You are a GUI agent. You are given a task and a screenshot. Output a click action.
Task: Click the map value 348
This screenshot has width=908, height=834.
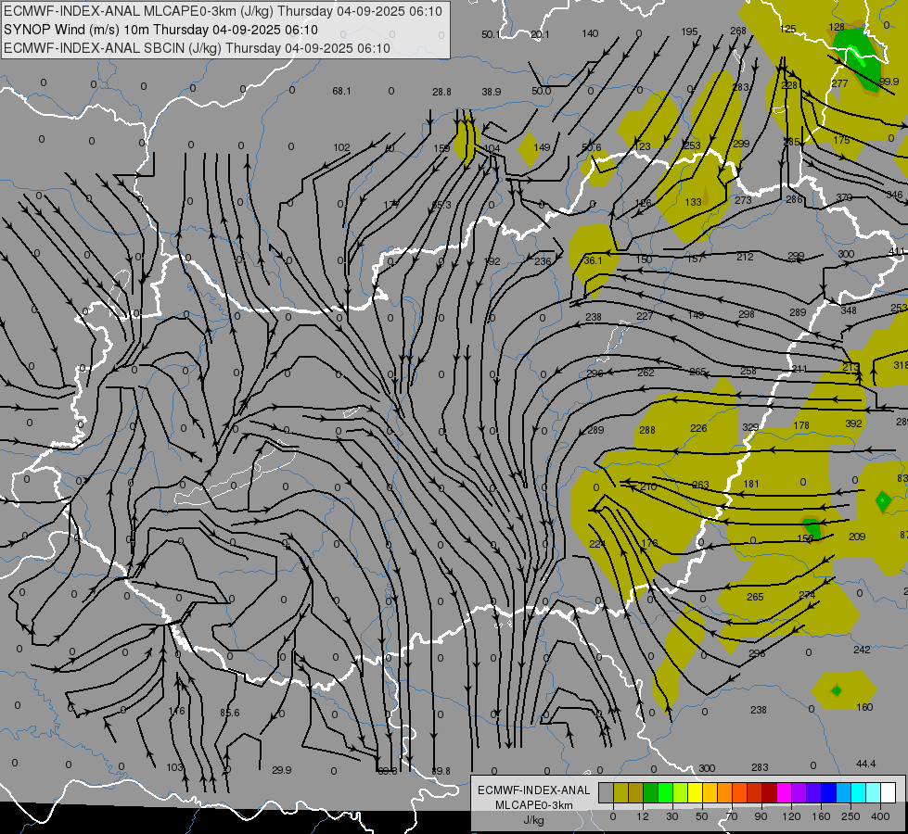click(849, 310)
